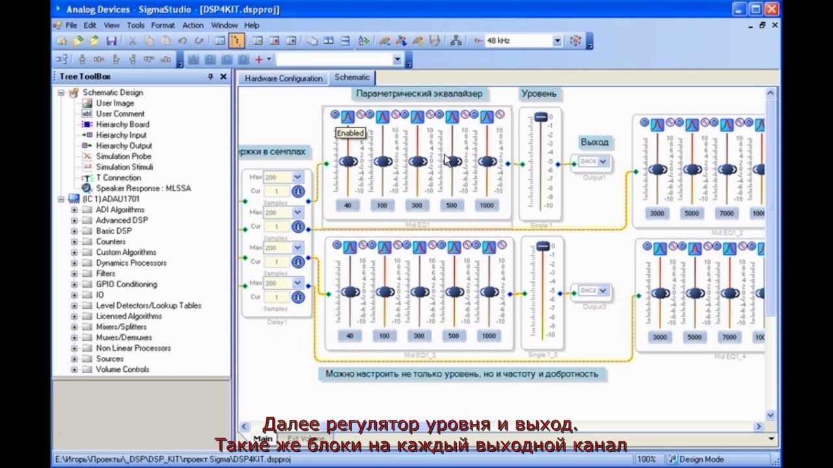Click the 500 frequency button in Mid EQ1
Image resolution: width=833 pixels, height=468 pixels.
(452, 205)
